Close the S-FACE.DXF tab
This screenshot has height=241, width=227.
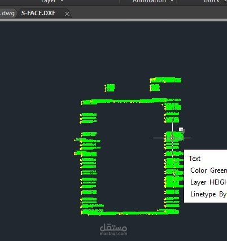(67, 14)
